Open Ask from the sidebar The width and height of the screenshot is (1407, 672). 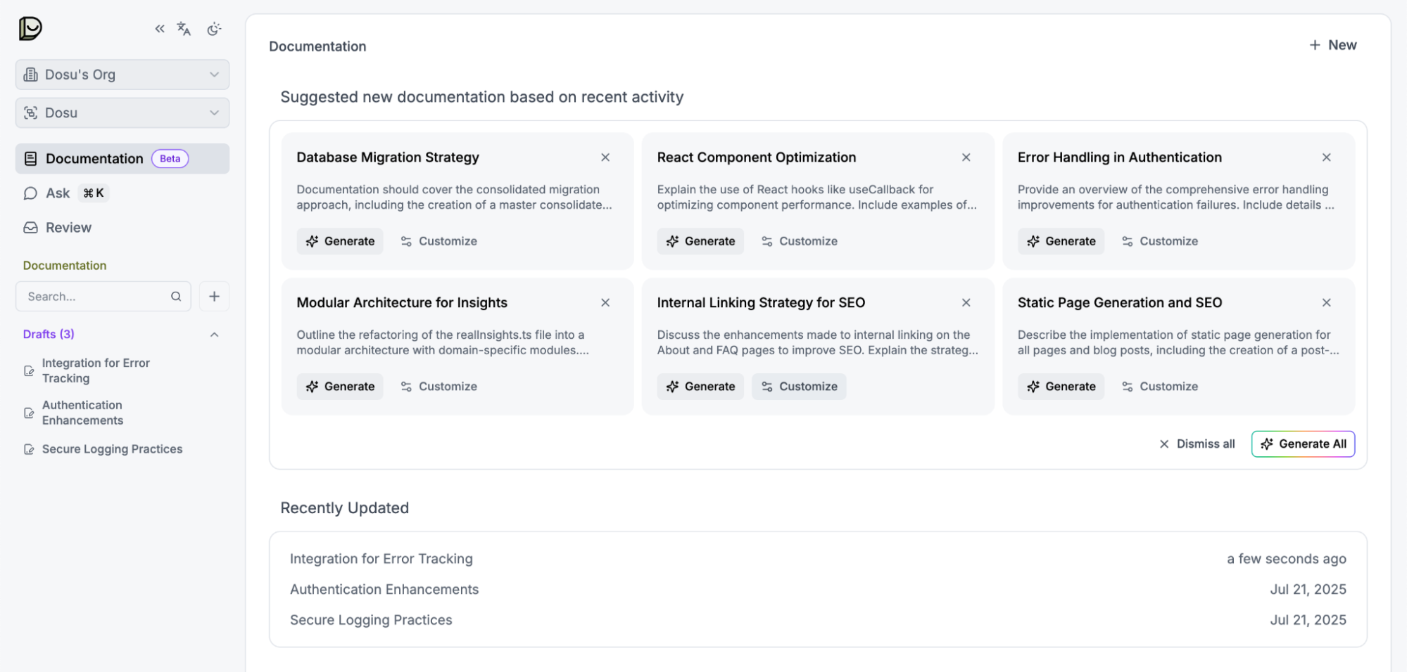click(x=56, y=193)
